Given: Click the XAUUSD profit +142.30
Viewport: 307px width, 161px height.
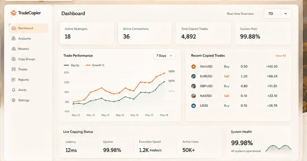Looking at the screenshot, I should point(272,67).
